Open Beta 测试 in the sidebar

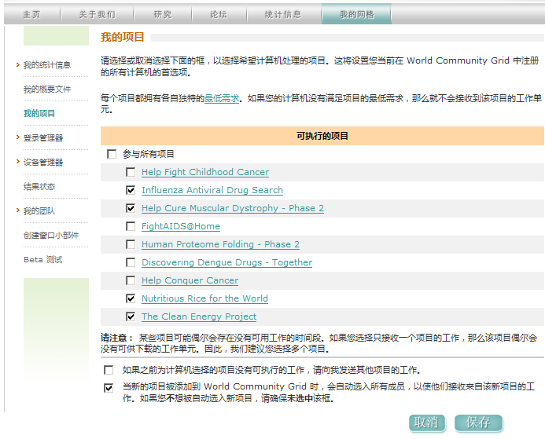pyautogui.click(x=43, y=260)
